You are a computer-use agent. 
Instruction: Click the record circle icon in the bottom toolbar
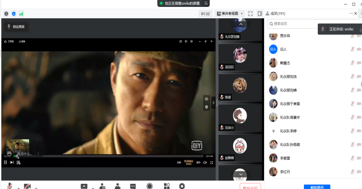coord(150,186)
